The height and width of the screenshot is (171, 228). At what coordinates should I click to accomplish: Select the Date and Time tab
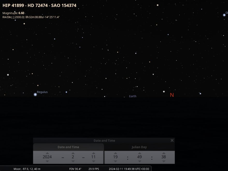[68, 147]
